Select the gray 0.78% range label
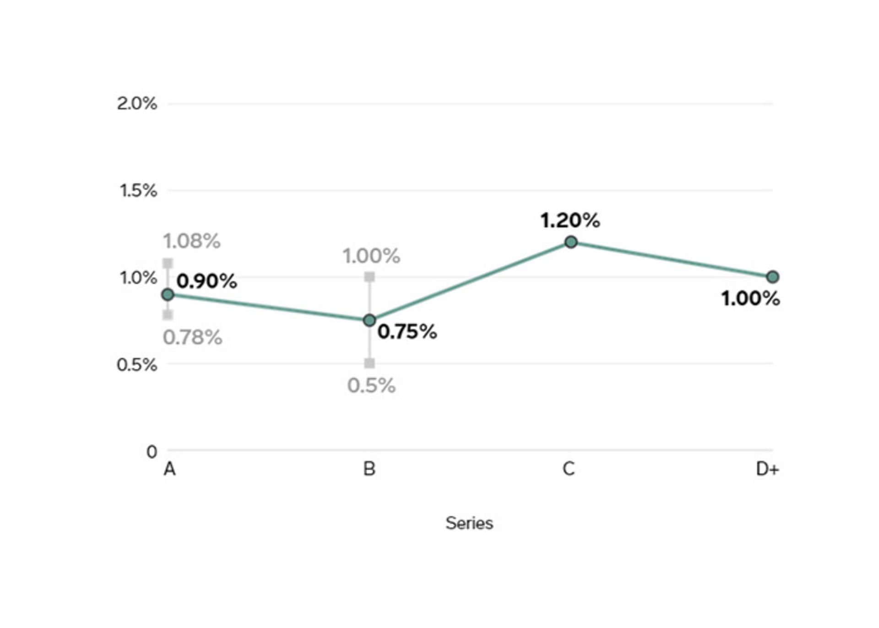Viewport: 879px width, 628px height. click(x=193, y=338)
